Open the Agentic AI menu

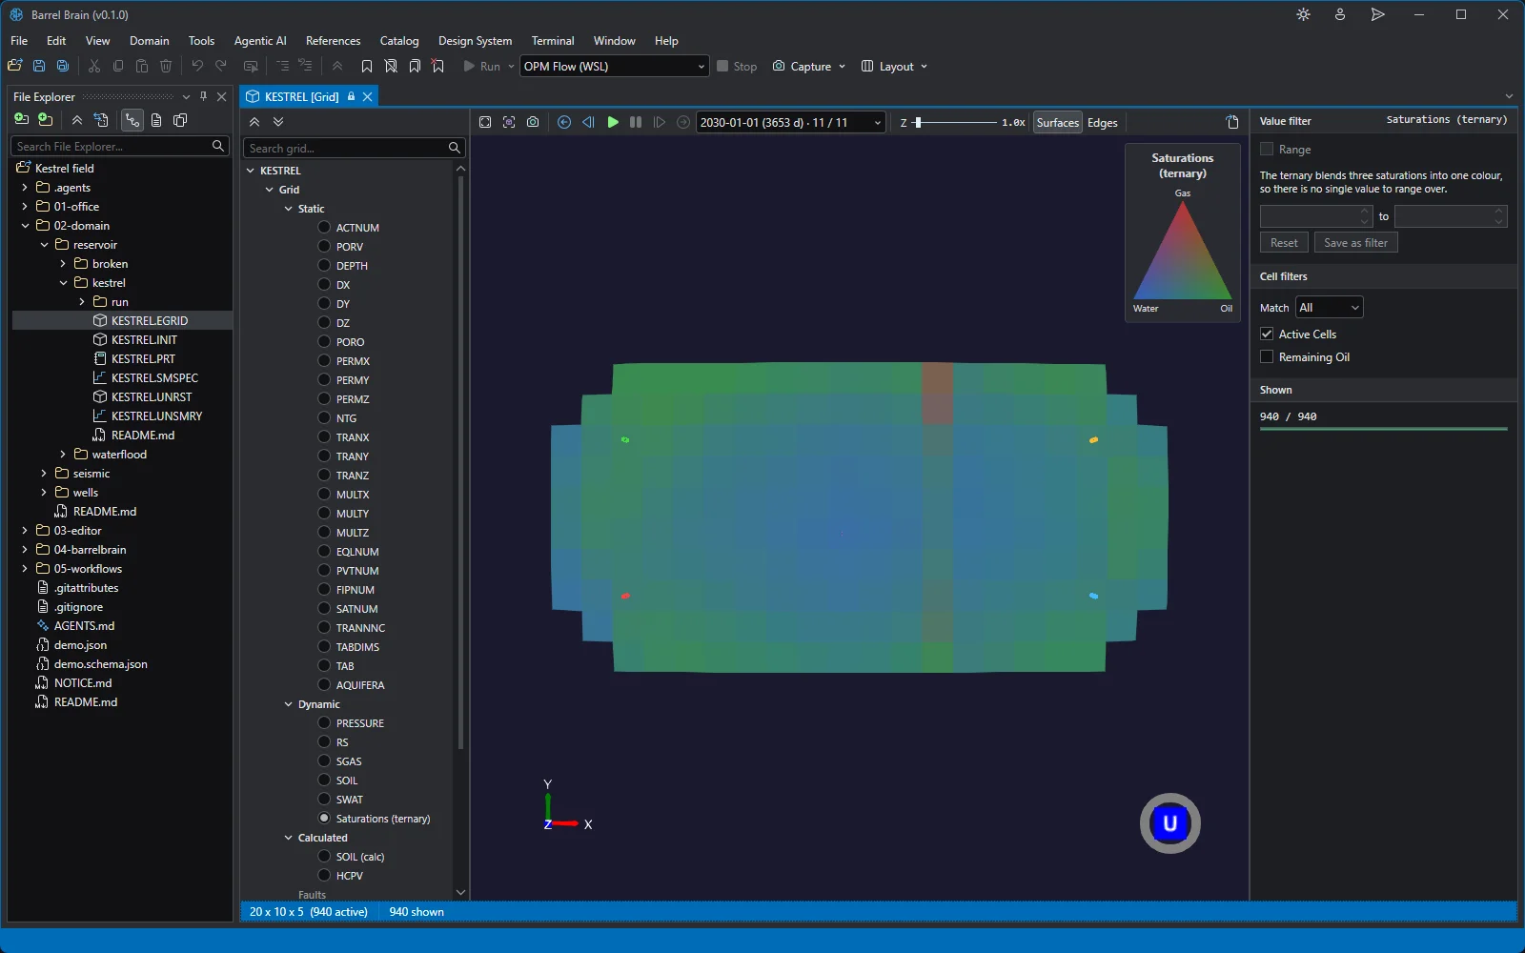coord(260,41)
